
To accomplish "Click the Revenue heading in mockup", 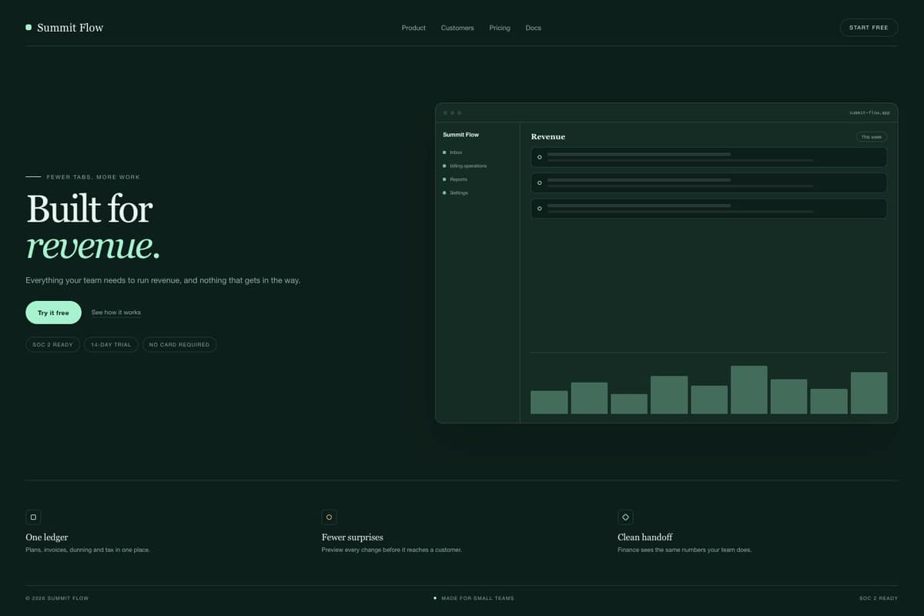I will point(548,136).
